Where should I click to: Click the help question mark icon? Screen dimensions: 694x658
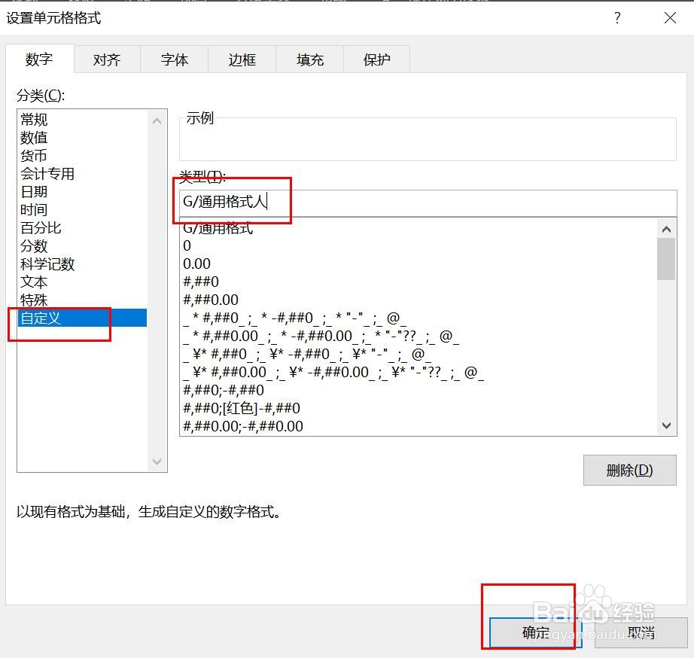[x=617, y=18]
